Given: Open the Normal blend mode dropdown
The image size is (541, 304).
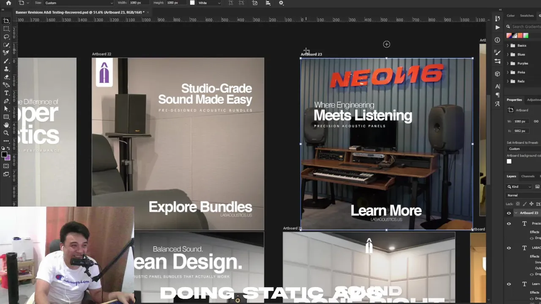Looking at the screenshot, I should (x=524, y=195).
